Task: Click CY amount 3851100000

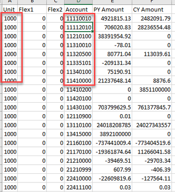Action: pos(151,90)
